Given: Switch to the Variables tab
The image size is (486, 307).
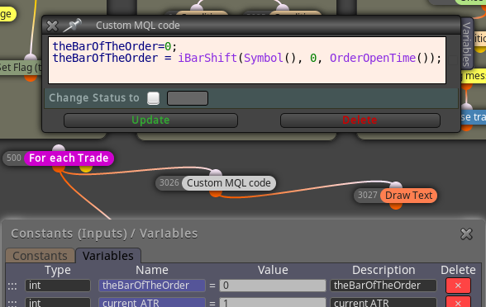Looking at the screenshot, I should [x=108, y=256].
